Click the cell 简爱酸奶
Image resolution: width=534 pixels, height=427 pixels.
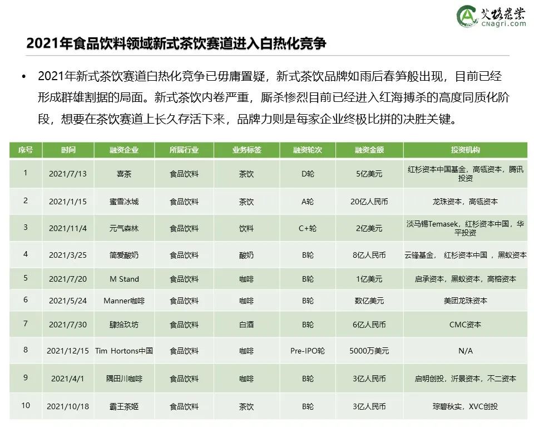[124, 255]
